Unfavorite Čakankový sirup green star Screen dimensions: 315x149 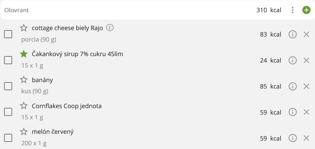click(24, 54)
